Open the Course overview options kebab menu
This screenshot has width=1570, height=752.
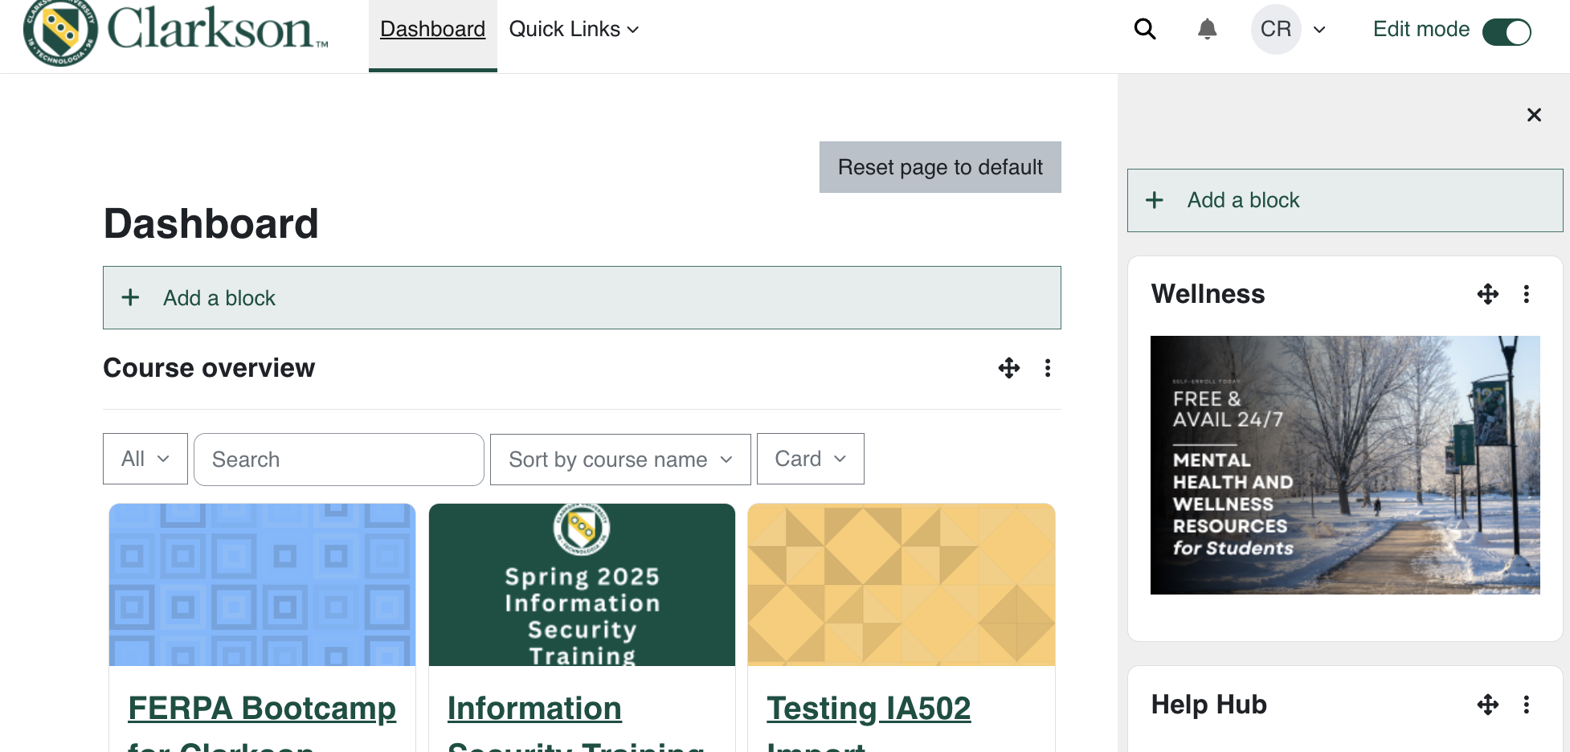[x=1048, y=368]
